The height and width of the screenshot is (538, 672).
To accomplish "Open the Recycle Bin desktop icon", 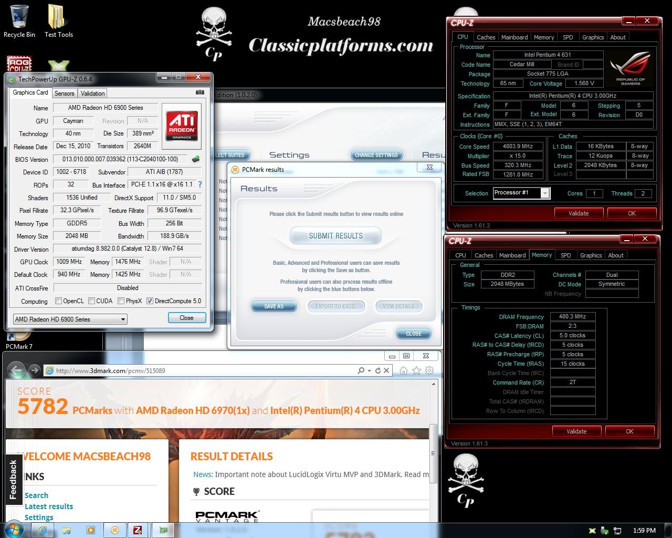I will click(x=19, y=21).
